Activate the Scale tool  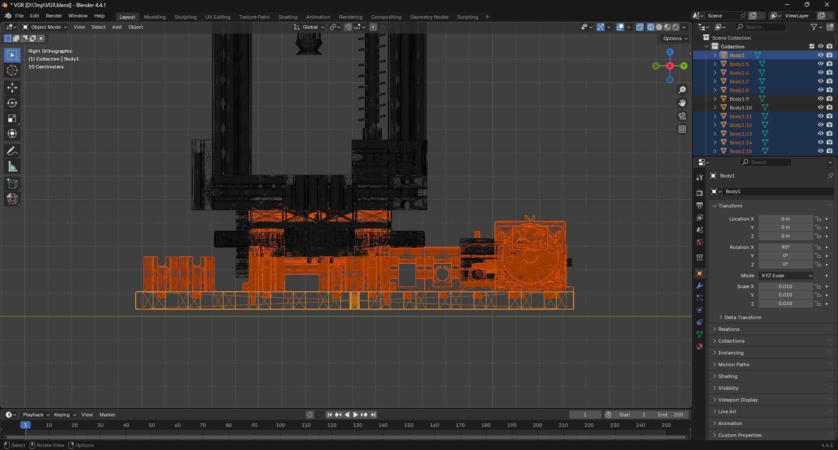tap(12, 119)
